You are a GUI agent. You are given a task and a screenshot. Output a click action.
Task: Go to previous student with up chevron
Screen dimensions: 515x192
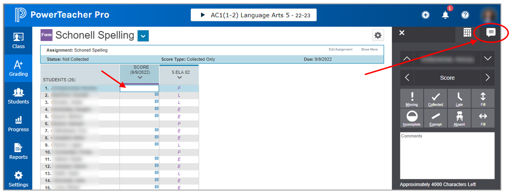click(407, 59)
